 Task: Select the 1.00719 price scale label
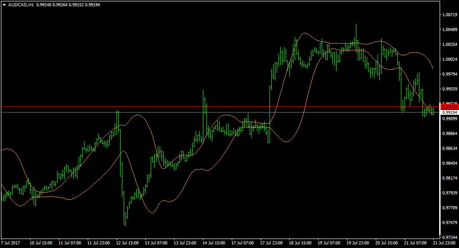click(x=450, y=15)
